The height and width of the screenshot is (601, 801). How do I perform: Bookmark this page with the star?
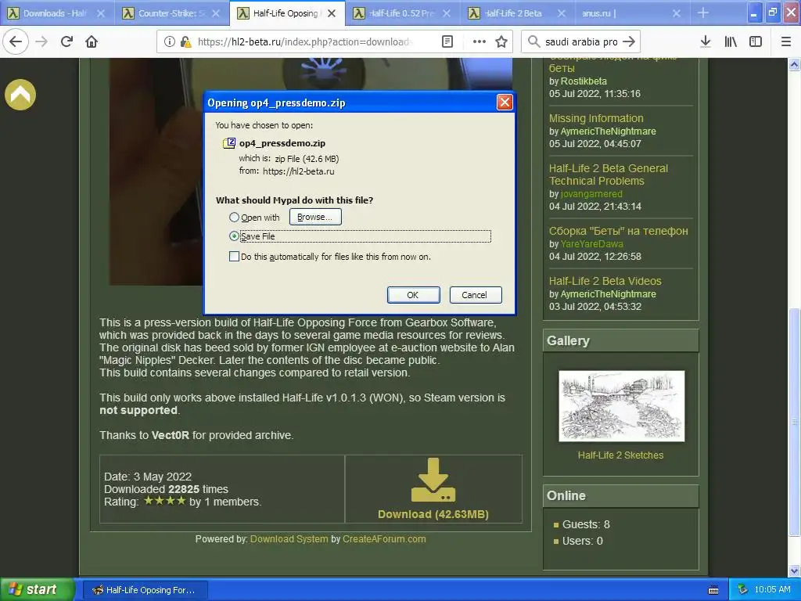pos(501,41)
